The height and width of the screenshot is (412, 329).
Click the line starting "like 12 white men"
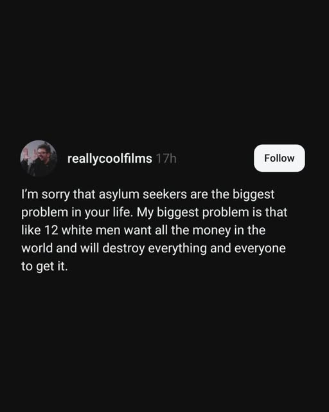(143, 230)
